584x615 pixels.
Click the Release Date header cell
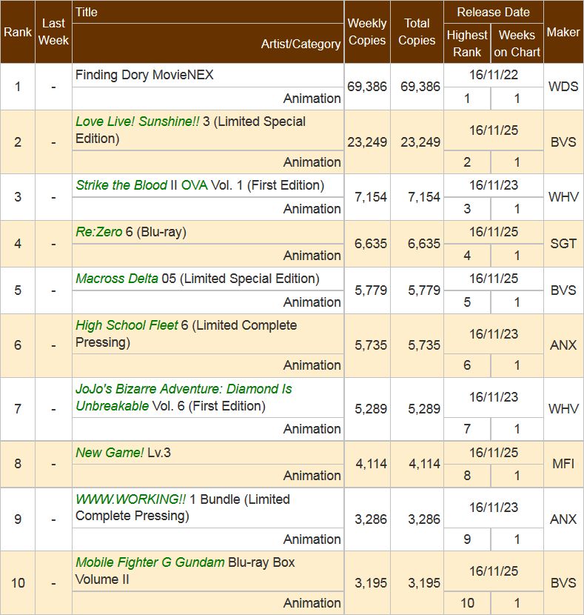[x=493, y=12]
